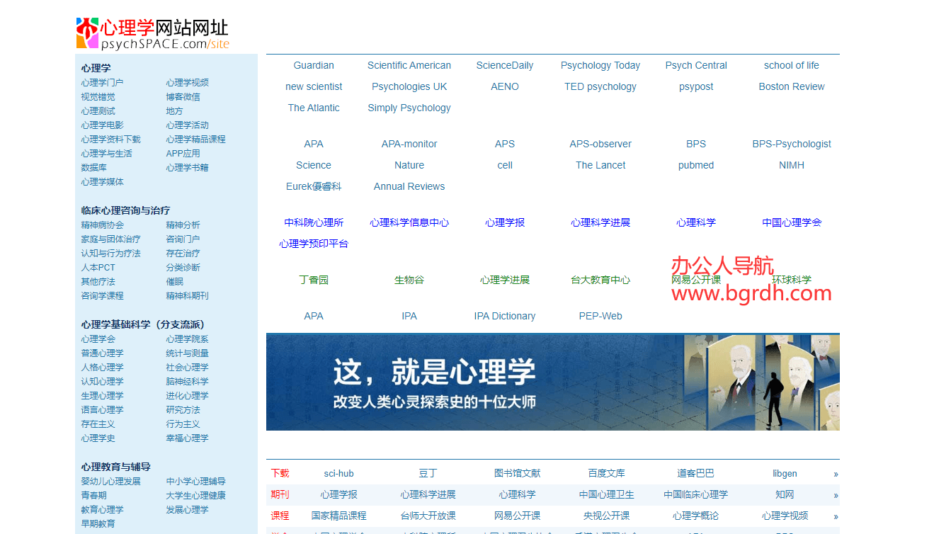The height and width of the screenshot is (534, 934).
Task: Visit PEP-Web
Action: (x=600, y=316)
